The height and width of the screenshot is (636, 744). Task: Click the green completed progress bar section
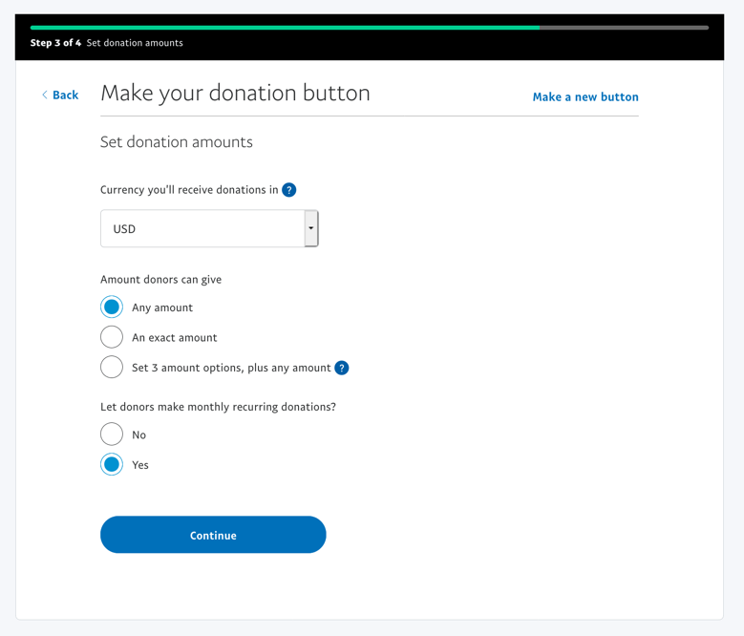tap(285, 28)
